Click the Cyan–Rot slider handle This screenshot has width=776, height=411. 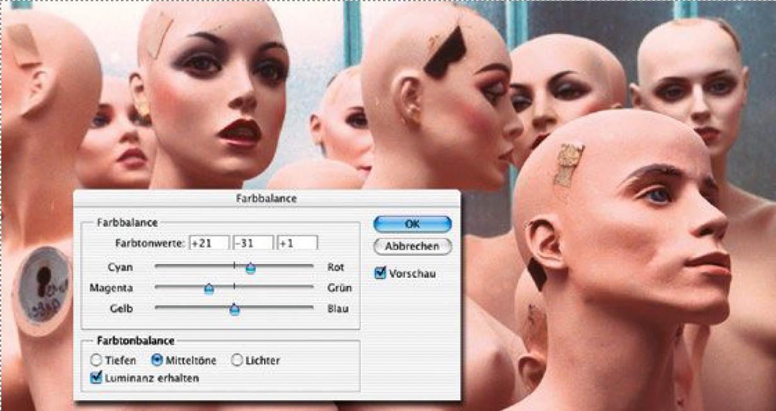point(251,269)
